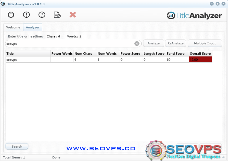The image size is (228, 161).
Task: Open help with question mark icon
Action: [x=42, y=15]
